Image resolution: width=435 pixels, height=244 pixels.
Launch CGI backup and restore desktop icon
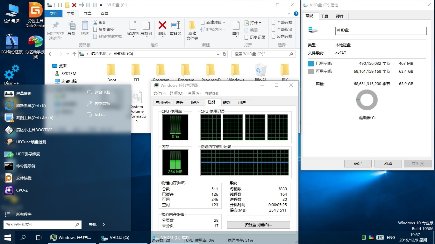(x=12, y=44)
